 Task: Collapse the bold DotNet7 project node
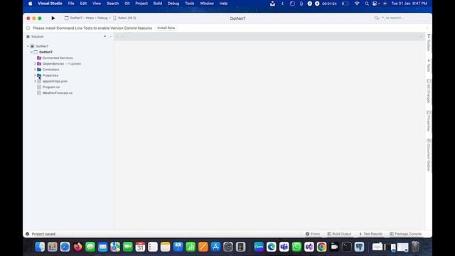click(31, 52)
